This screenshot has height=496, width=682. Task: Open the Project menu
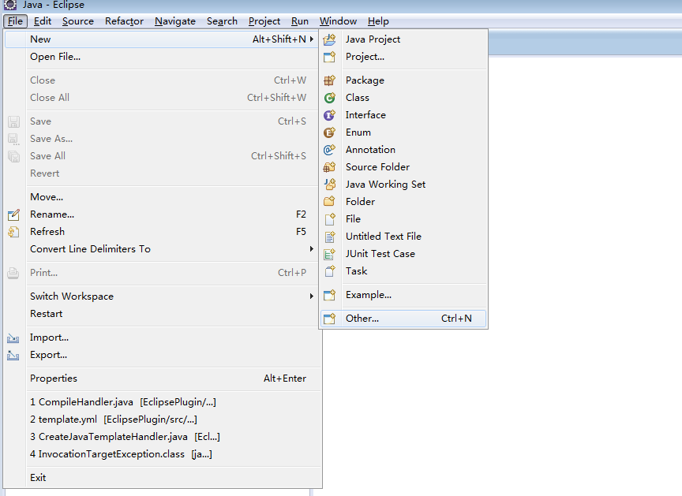coord(264,21)
